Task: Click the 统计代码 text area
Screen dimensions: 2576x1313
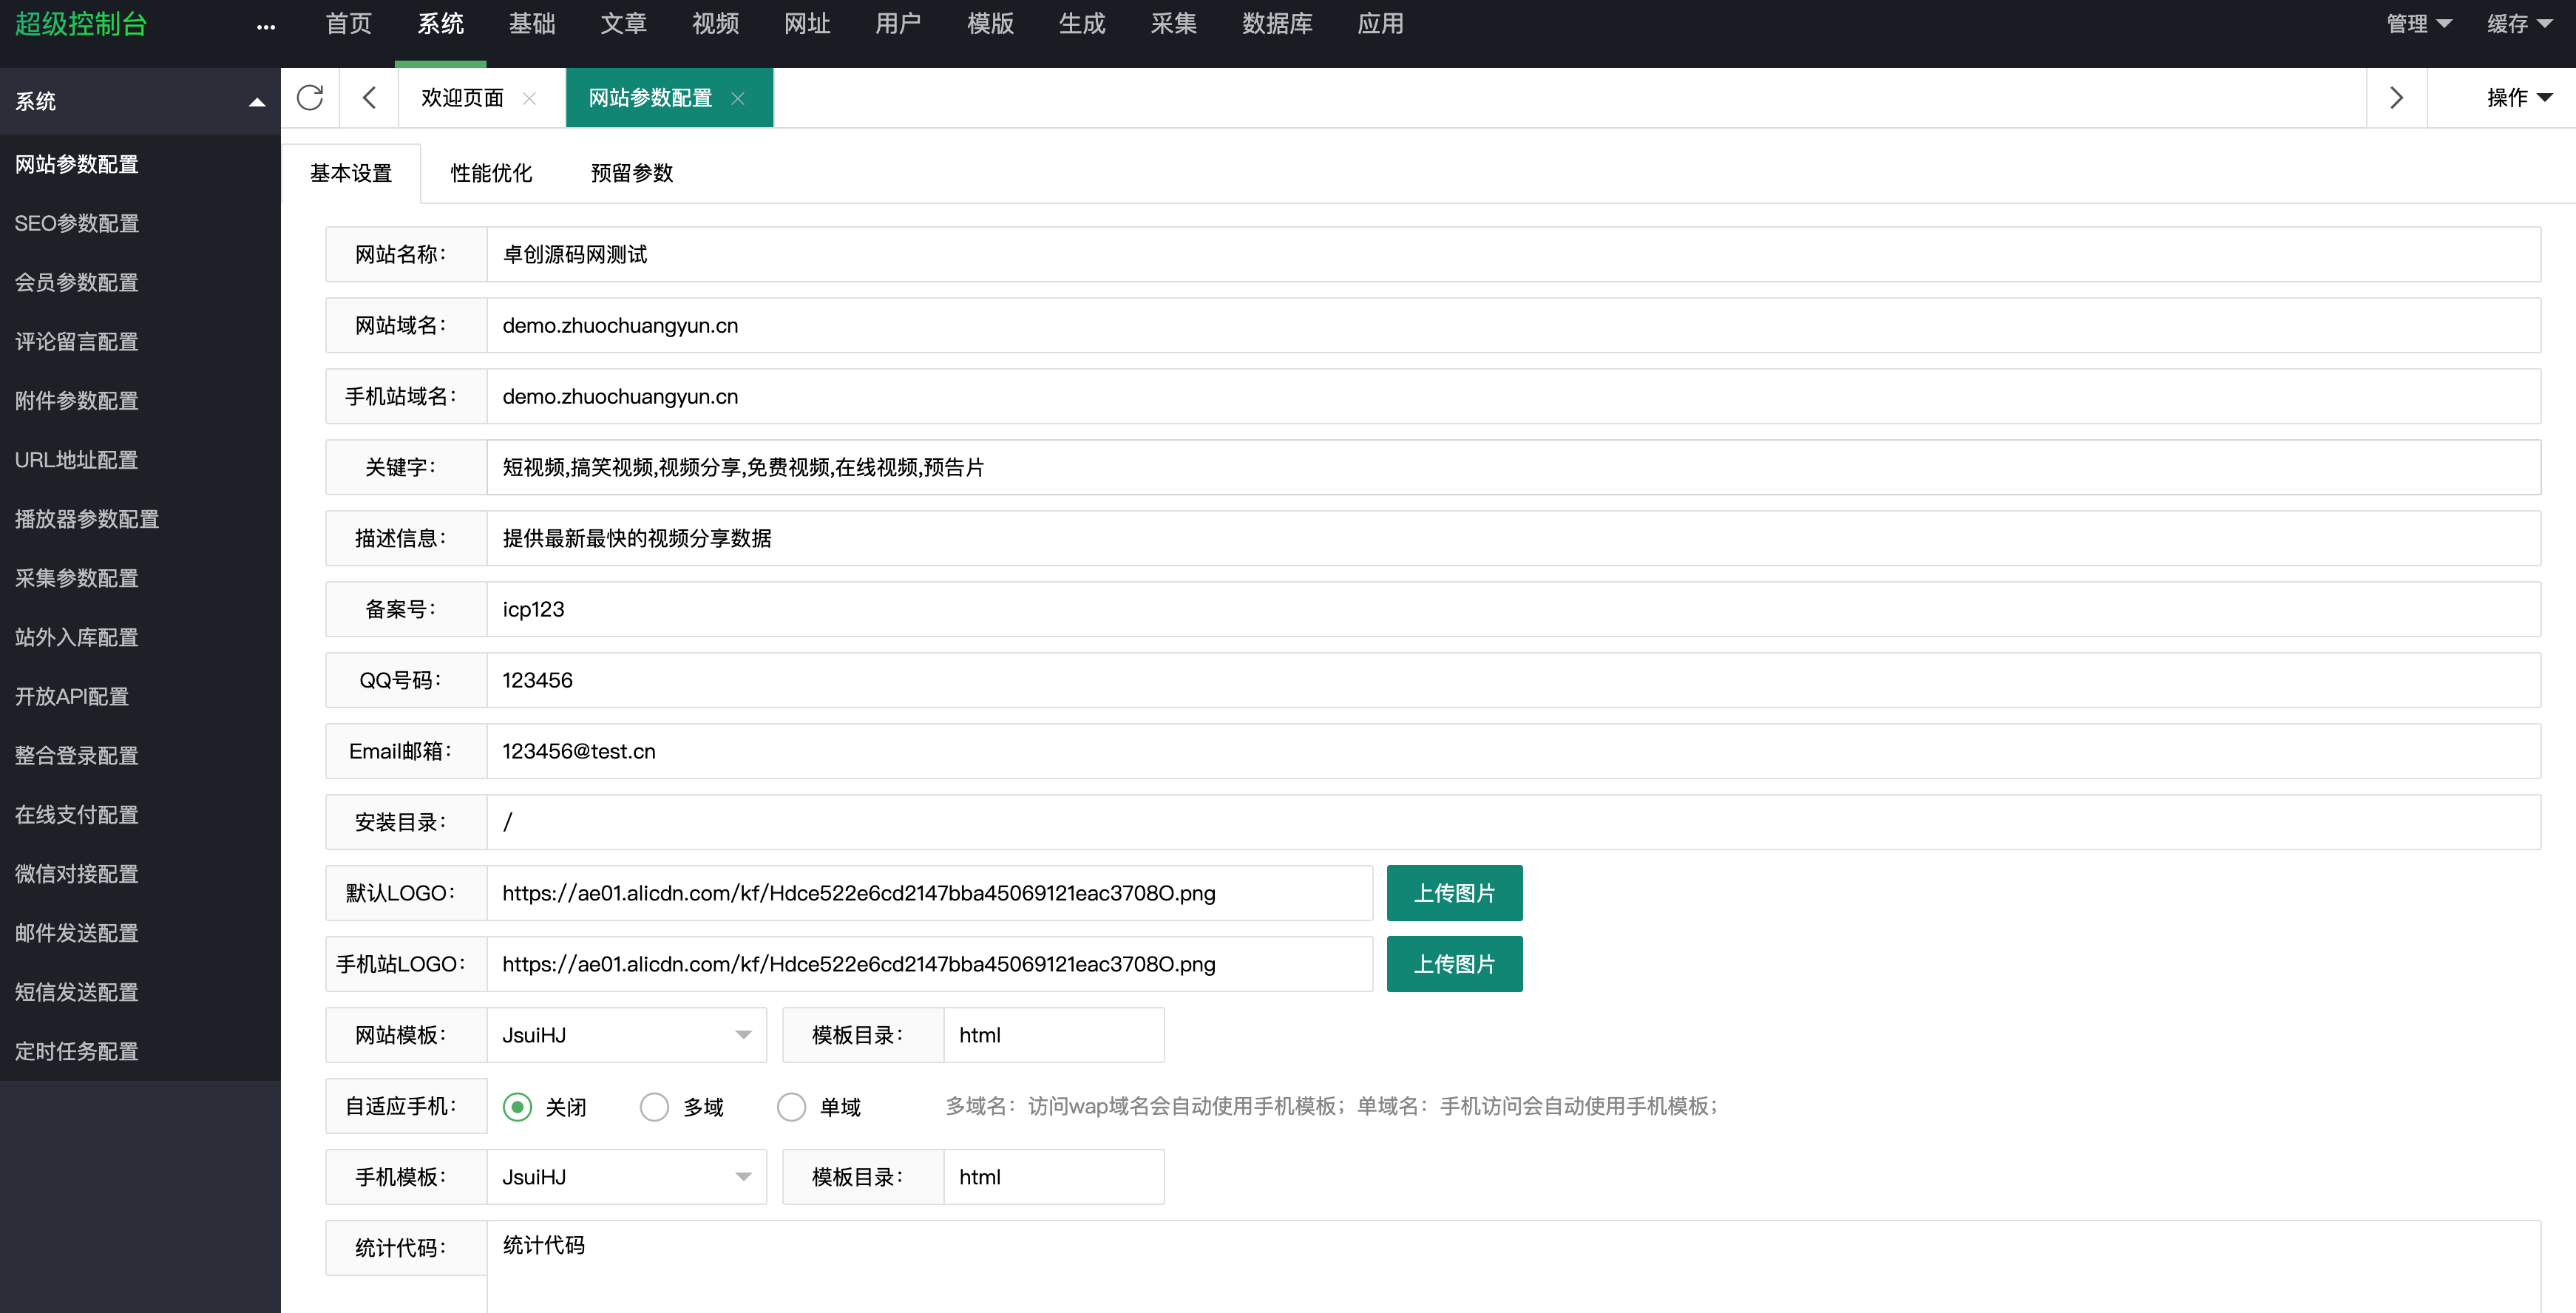Action: (1513, 1267)
